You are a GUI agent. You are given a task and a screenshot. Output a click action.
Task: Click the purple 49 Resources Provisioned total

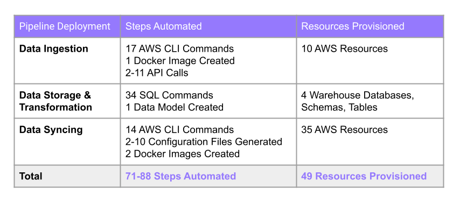pos(364,176)
